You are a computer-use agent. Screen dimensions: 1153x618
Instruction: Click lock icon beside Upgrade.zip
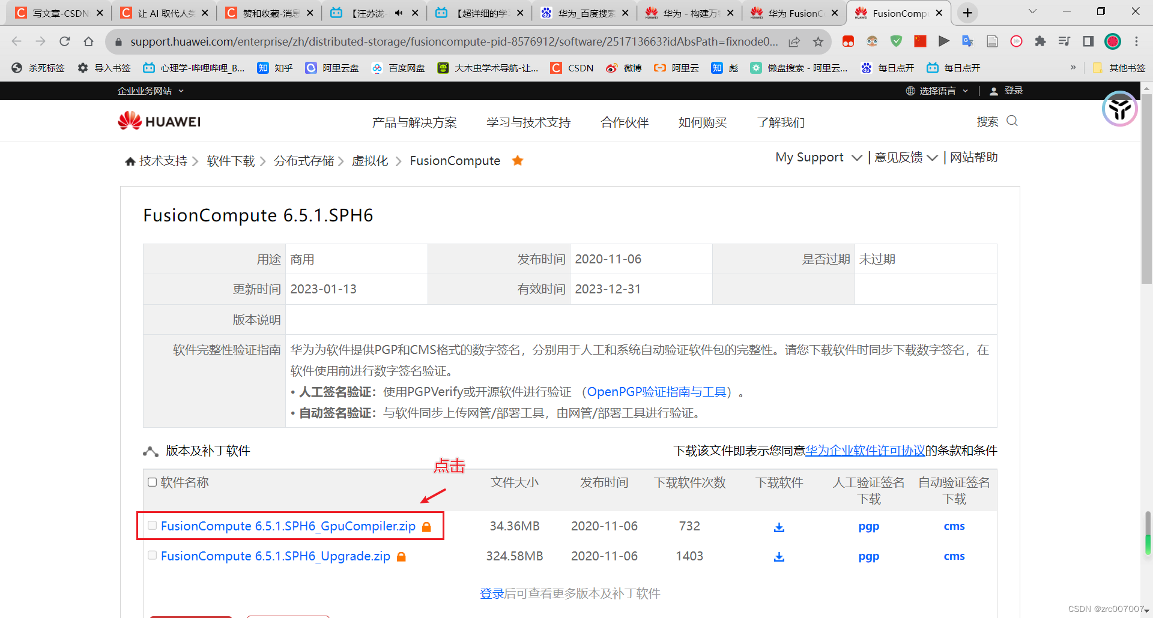coord(401,557)
